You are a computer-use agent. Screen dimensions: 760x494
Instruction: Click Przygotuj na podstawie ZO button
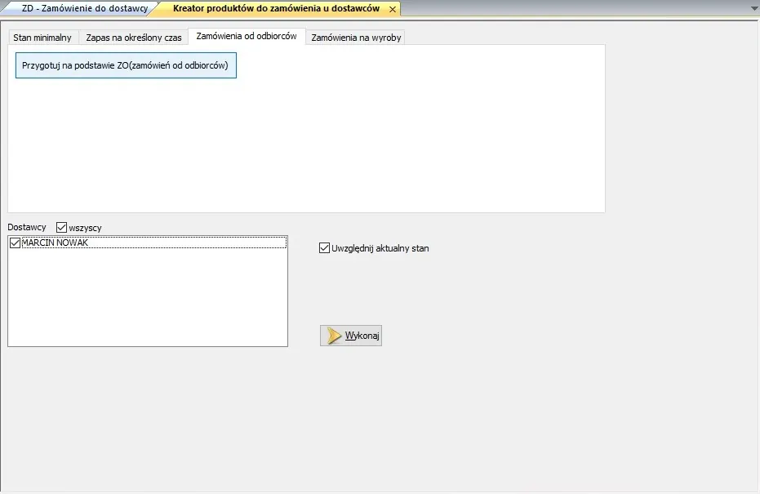[x=126, y=65]
